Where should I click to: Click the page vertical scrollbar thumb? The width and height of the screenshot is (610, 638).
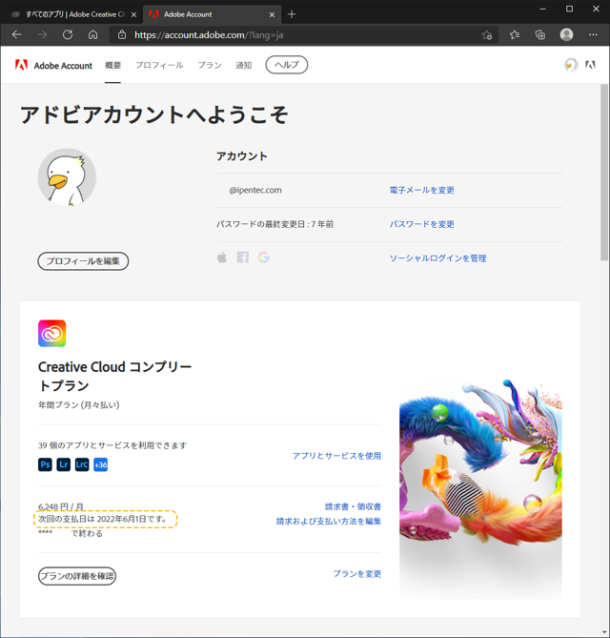click(x=604, y=172)
